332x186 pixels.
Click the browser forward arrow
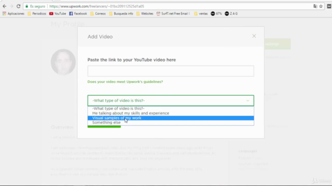(x=11, y=6)
